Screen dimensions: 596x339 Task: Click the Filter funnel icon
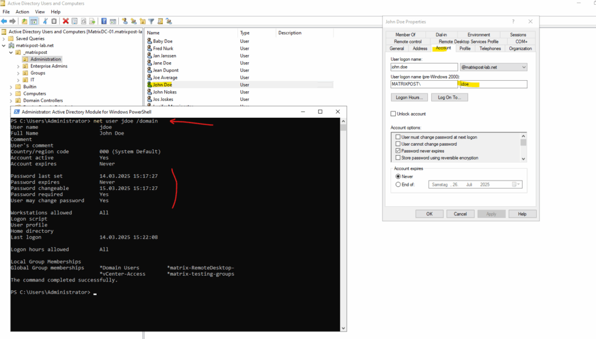pyautogui.click(x=151, y=21)
